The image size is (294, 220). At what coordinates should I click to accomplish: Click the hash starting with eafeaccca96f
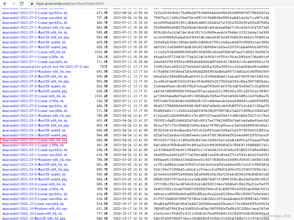tap(211, 194)
